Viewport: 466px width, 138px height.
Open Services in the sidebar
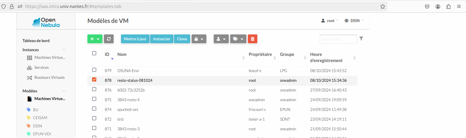pyautogui.click(x=42, y=67)
